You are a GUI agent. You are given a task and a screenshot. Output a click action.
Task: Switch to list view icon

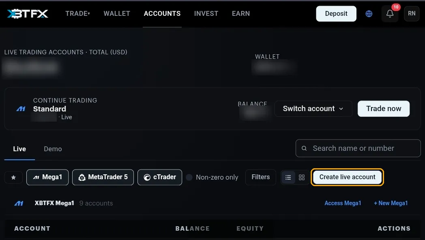[x=288, y=178]
